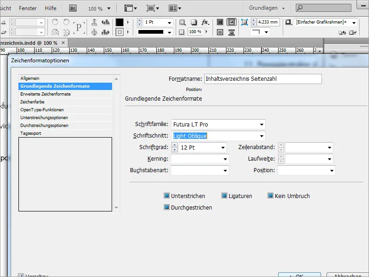Click the drop shadow icon
Viewport: 369px width, 277px height.
coord(194,22)
